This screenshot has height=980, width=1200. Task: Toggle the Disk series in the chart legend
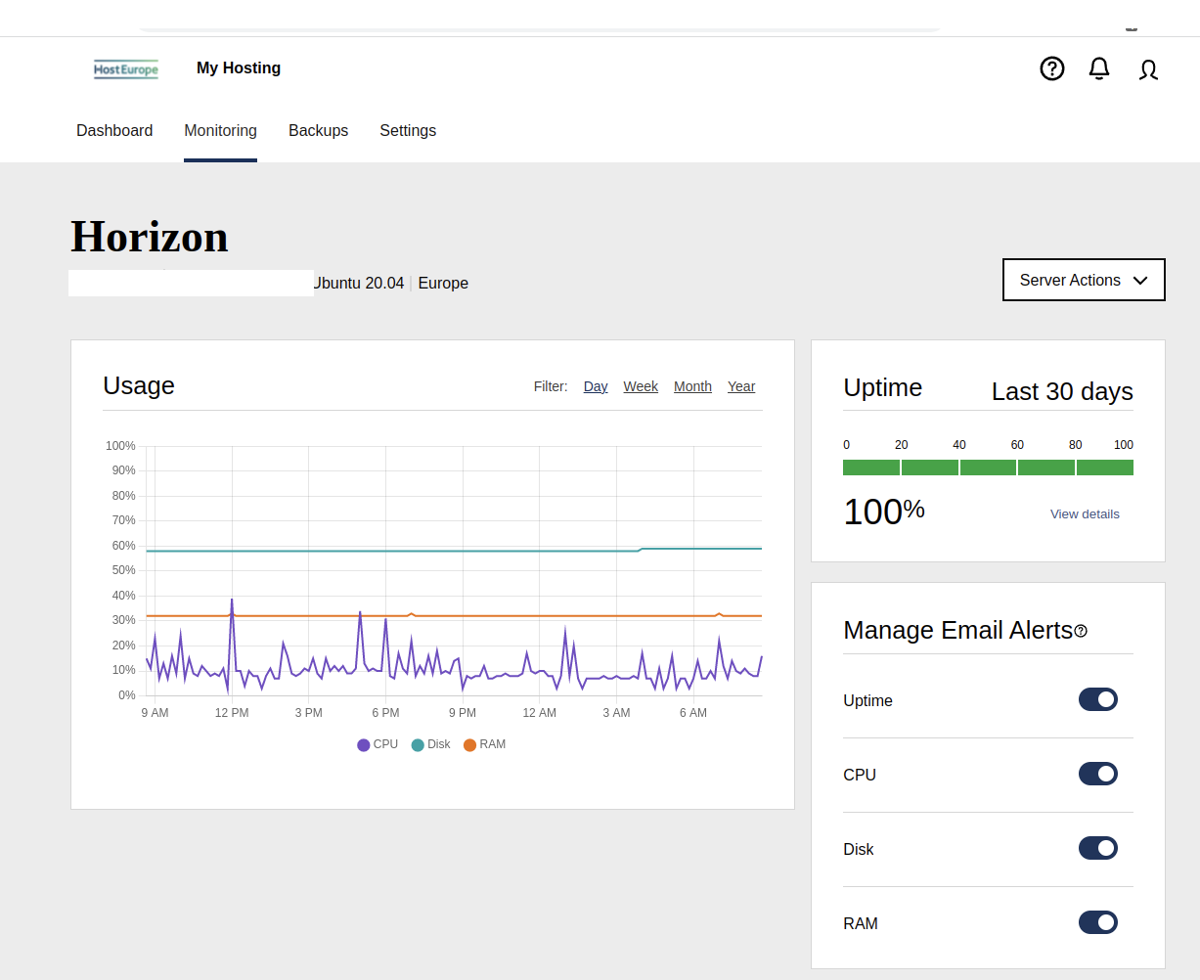point(431,744)
